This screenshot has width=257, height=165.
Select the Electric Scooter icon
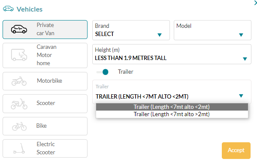pos(19,148)
